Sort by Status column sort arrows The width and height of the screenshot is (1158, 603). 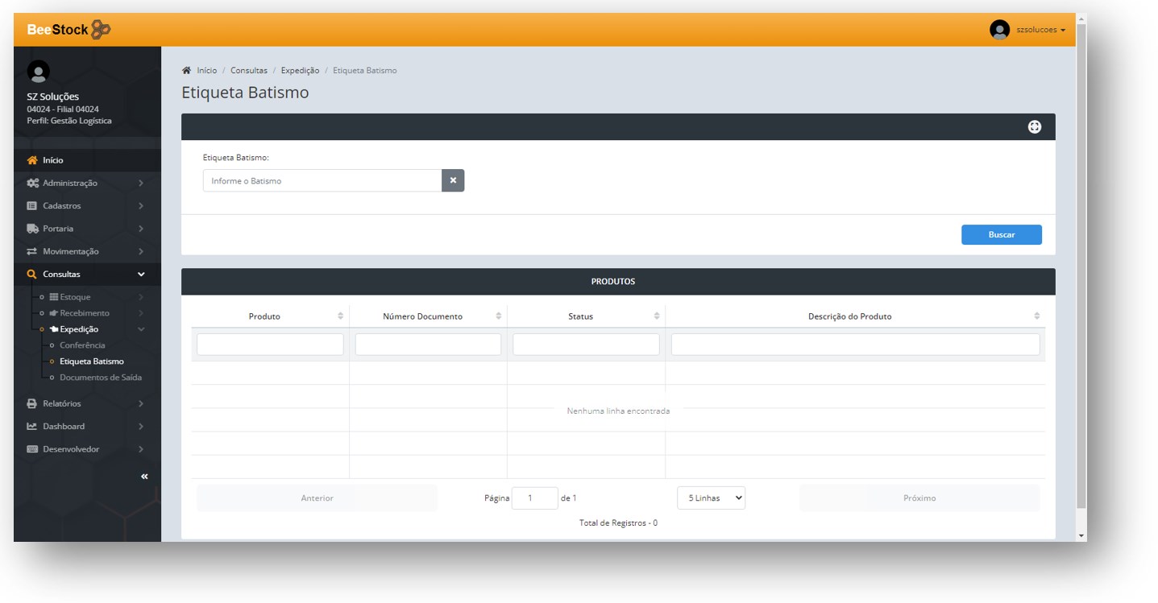(657, 316)
